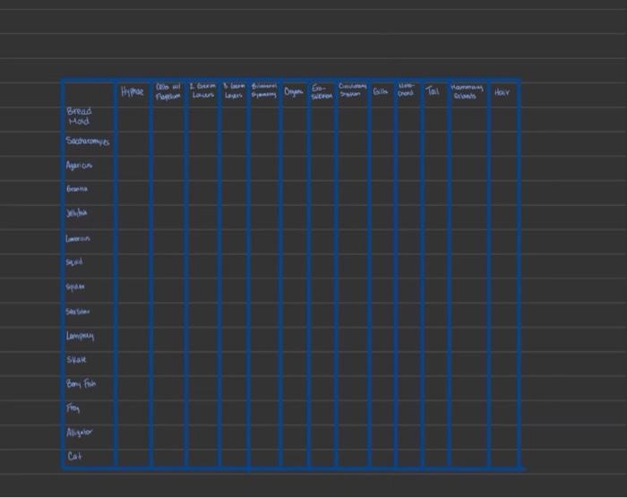
Task: Select the "Spider" row label
Action: (x=75, y=287)
